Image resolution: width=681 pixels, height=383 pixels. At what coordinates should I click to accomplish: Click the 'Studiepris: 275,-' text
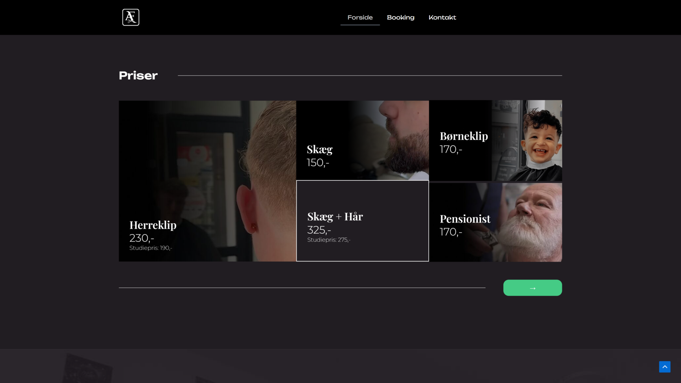tap(329, 240)
